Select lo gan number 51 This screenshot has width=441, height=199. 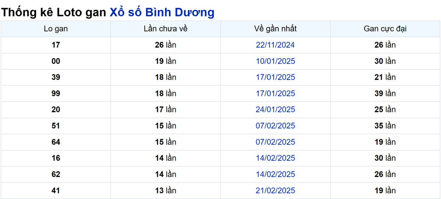pos(55,126)
